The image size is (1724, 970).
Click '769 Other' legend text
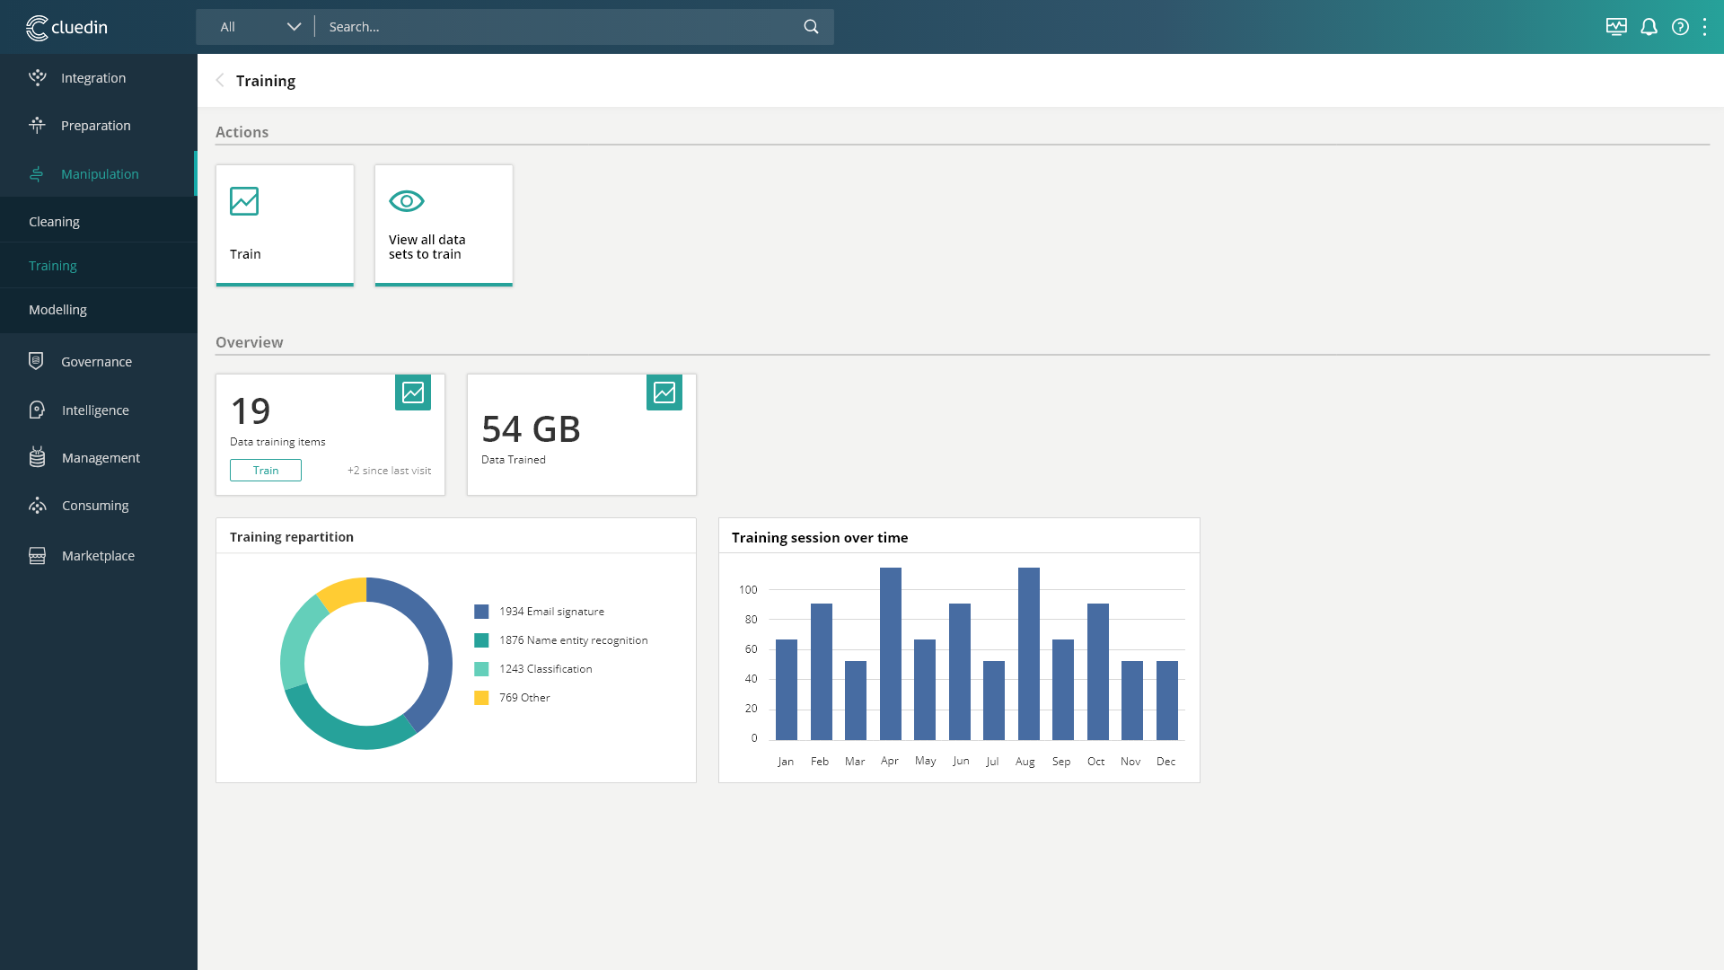click(524, 698)
